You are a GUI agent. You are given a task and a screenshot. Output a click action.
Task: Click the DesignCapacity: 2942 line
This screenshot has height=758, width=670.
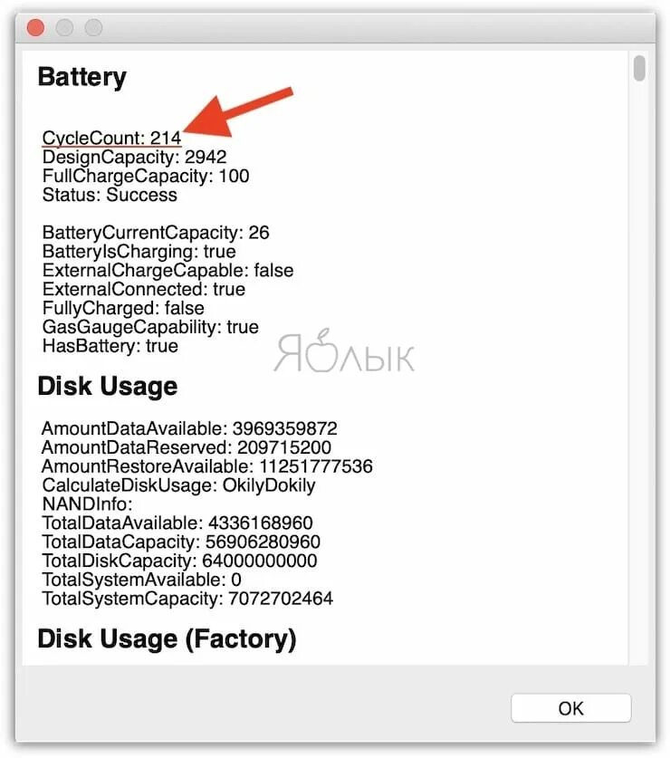pyautogui.click(x=134, y=157)
